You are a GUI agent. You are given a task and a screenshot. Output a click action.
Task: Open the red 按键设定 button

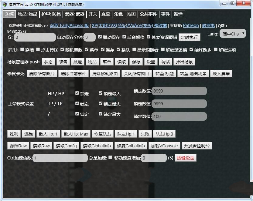pos(185,158)
